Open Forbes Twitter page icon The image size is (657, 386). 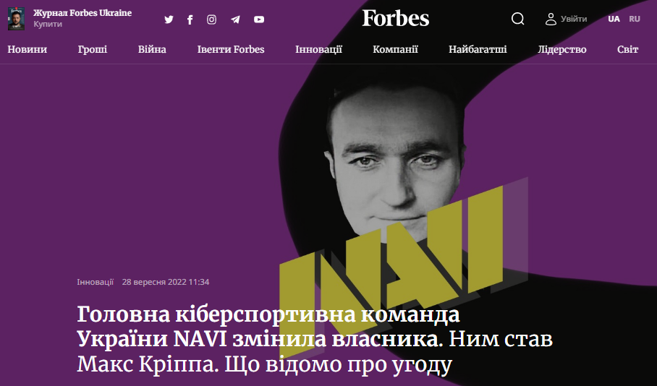click(x=169, y=20)
